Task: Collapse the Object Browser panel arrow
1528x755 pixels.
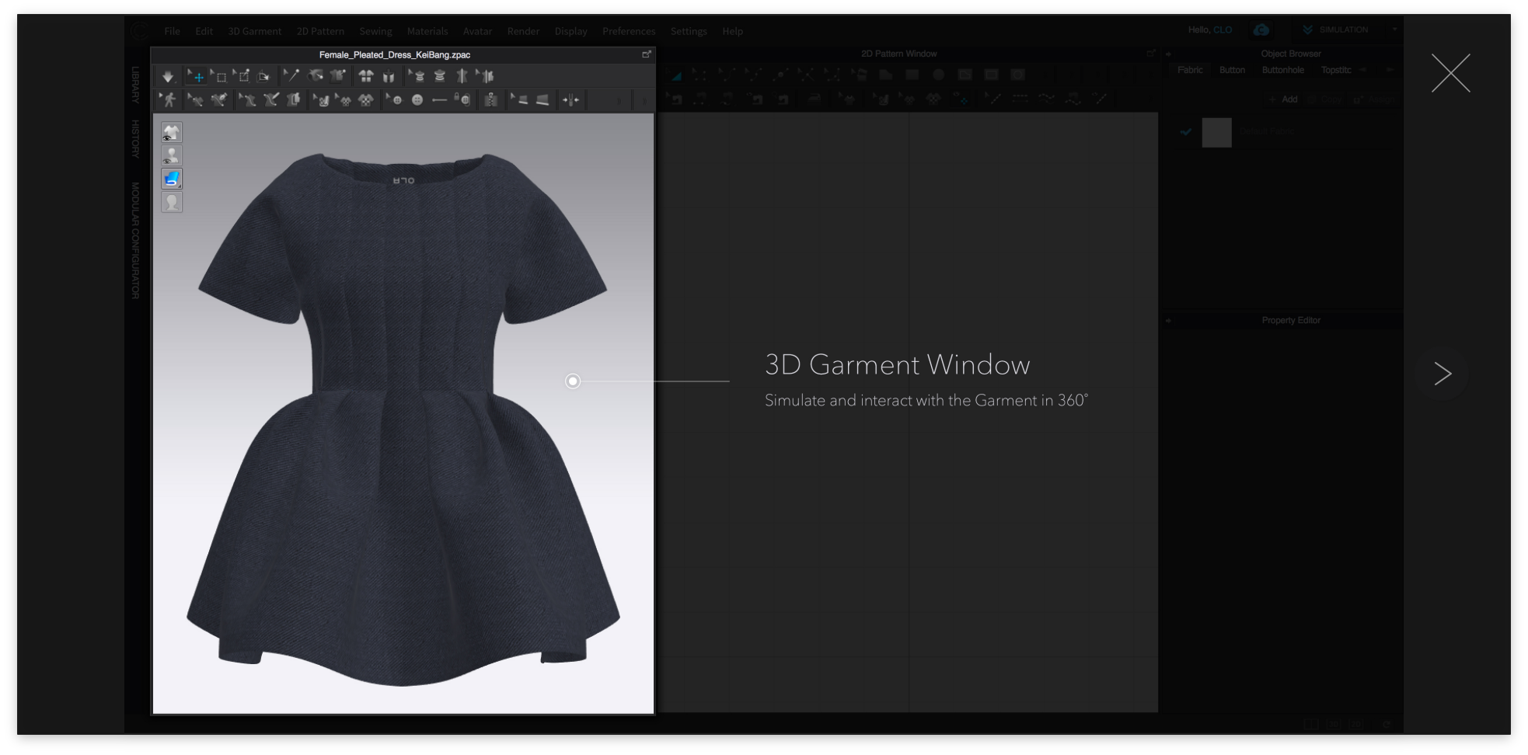Action: (1168, 54)
